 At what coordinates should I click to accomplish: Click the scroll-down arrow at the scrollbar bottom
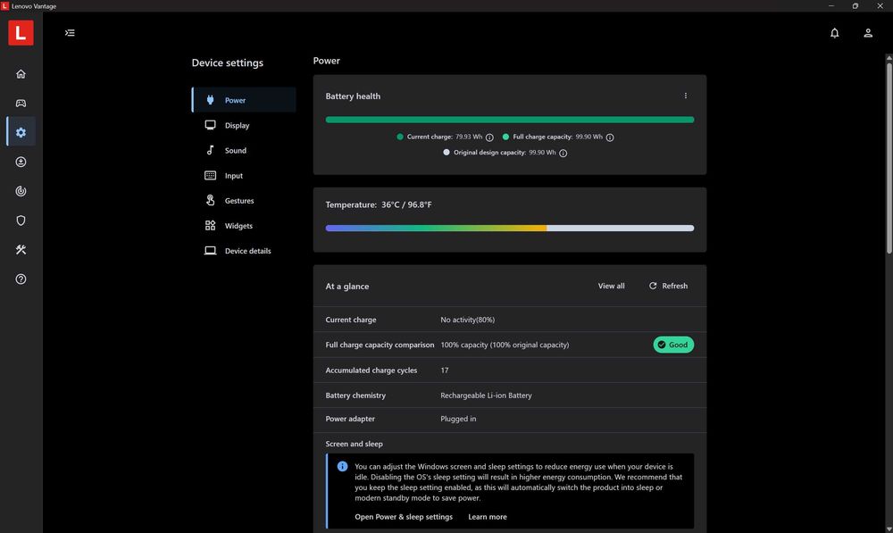pyautogui.click(x=889, y=529)
